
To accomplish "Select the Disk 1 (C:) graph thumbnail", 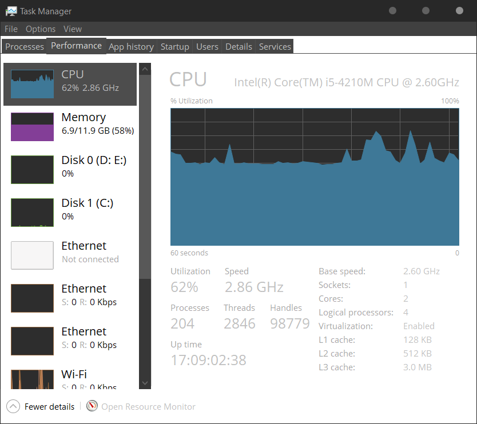I will pyautogui.click(x=32, y=213).
